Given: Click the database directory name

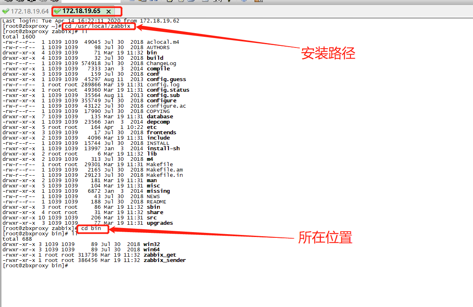Looking at the screenshot, I should (160, 117).
